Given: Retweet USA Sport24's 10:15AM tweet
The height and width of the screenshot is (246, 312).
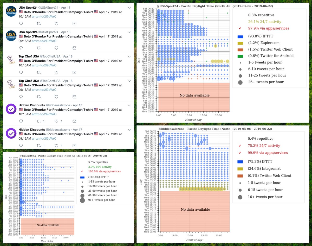Looking at the screenshot, I should 39,23.
